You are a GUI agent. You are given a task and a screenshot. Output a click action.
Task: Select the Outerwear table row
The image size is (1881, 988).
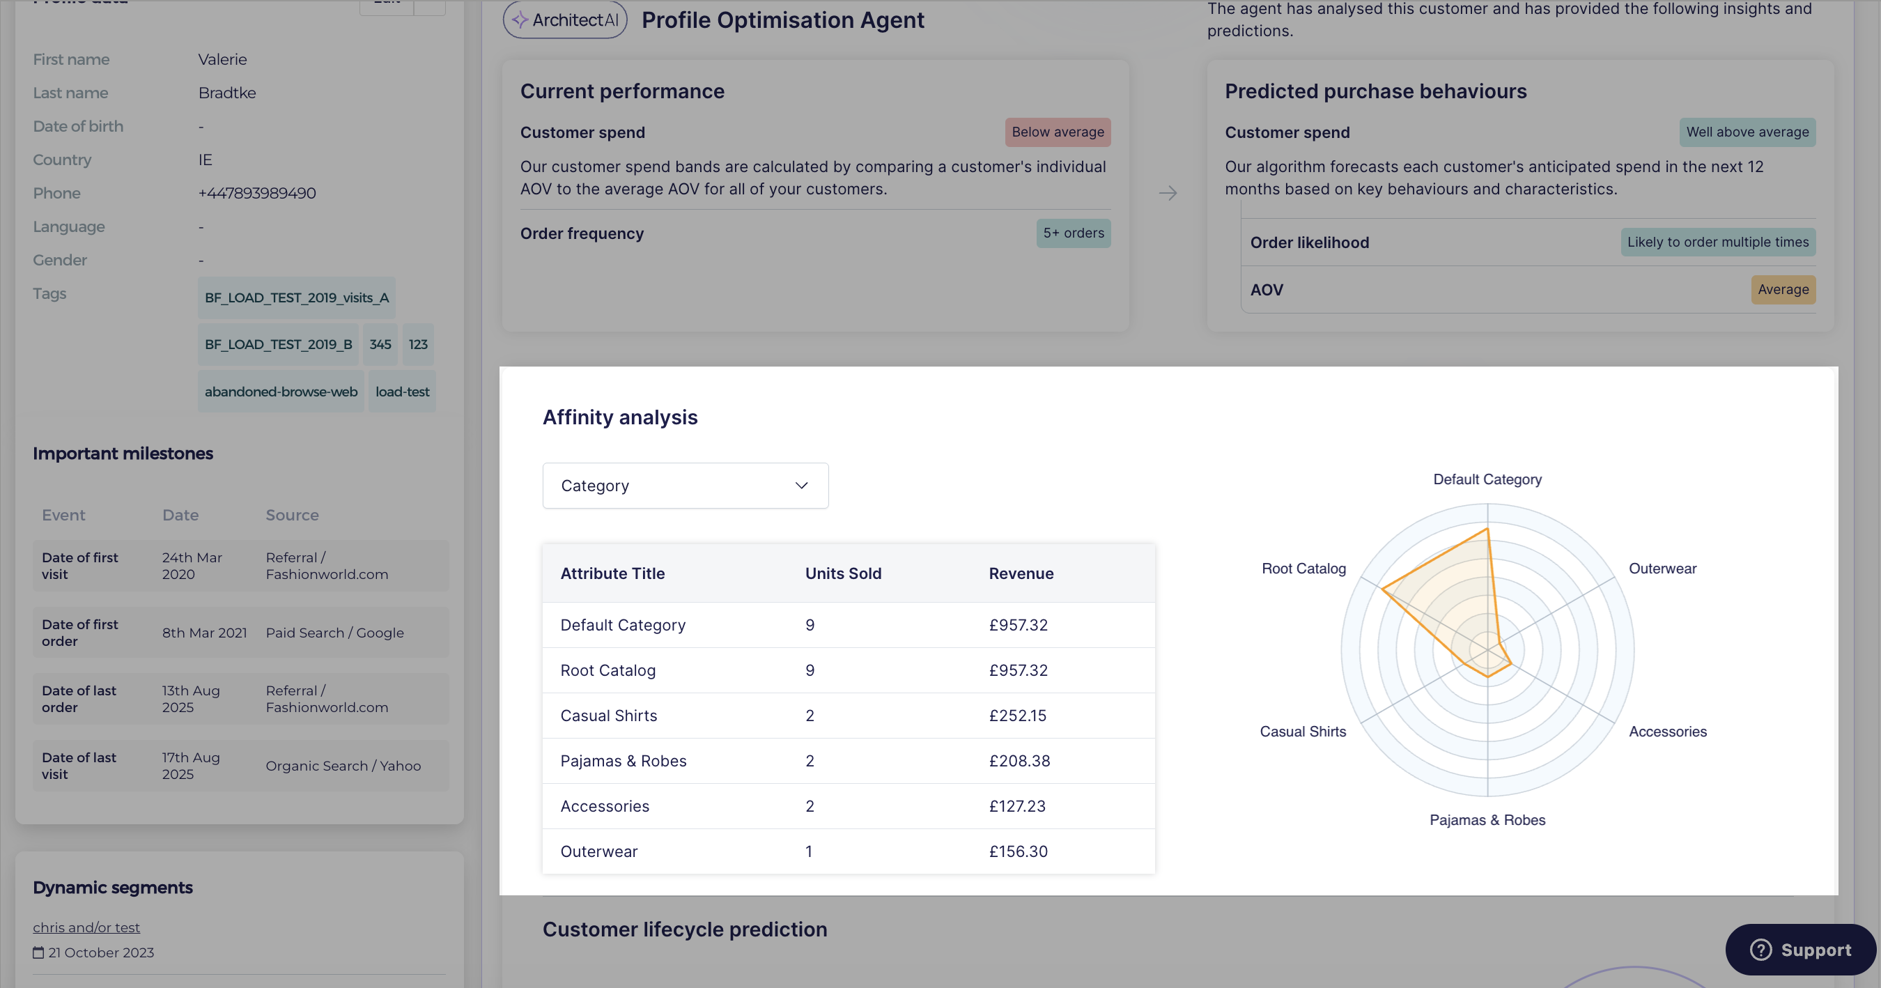(848, 851)
